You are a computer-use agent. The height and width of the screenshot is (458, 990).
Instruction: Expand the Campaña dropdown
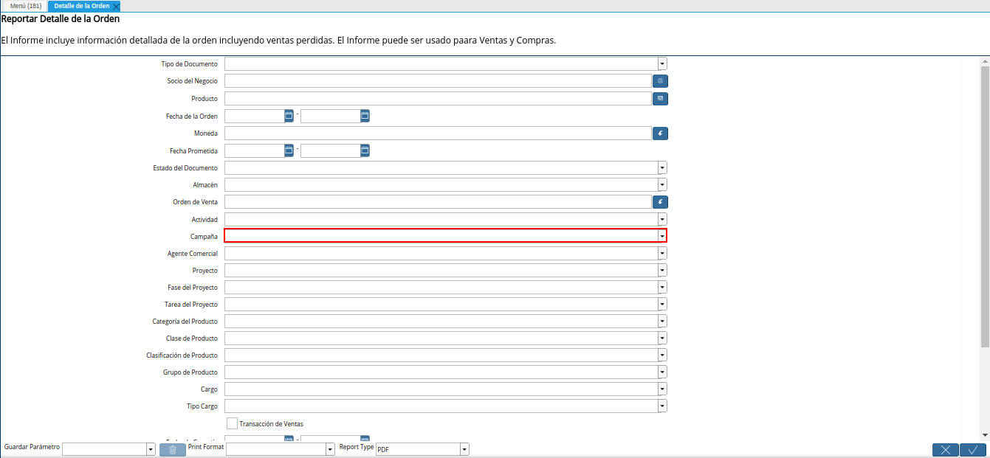662,236
